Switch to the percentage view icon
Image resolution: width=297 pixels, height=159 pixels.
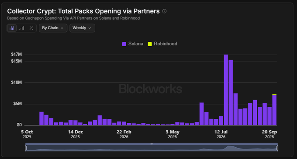(31, 28)
